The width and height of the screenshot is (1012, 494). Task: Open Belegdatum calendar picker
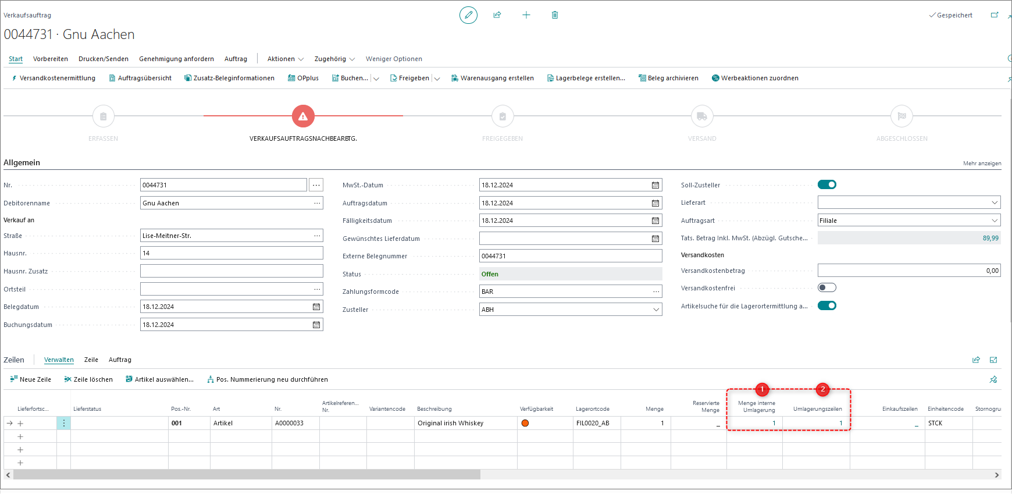pyautogui.click(x=316, y=307)
